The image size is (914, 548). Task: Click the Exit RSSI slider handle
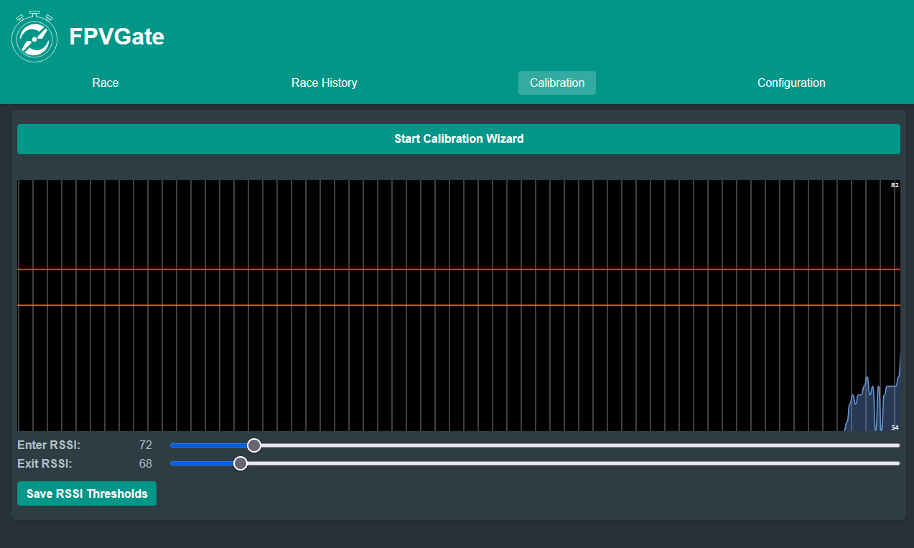[241, 463]
